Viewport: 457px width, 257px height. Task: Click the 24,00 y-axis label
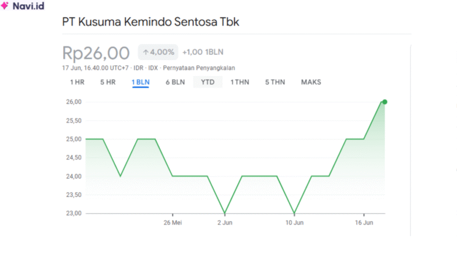pyautogui.click(x=74, y=176)
